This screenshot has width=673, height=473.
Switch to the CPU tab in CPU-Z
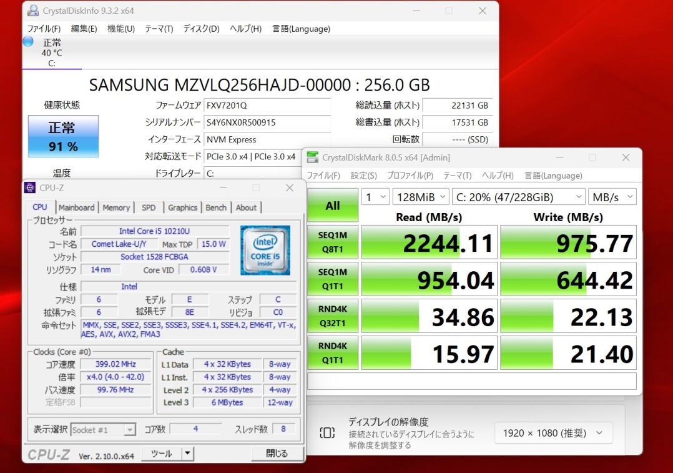40,207
